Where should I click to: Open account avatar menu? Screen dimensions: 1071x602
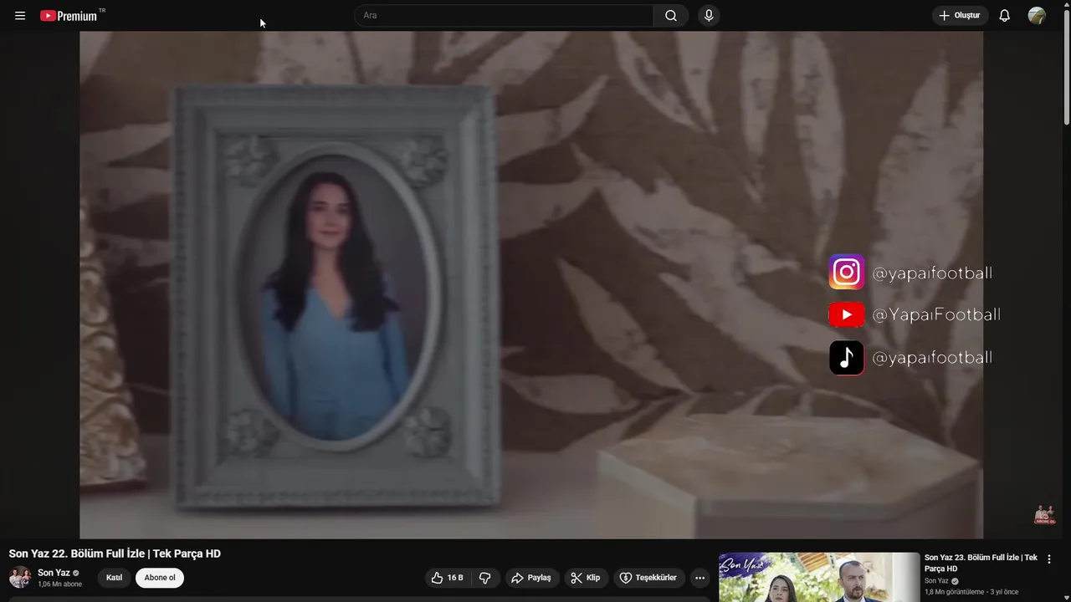click(x=1037, y=16)
